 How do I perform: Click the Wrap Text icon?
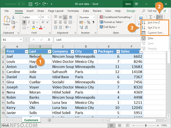71,17
